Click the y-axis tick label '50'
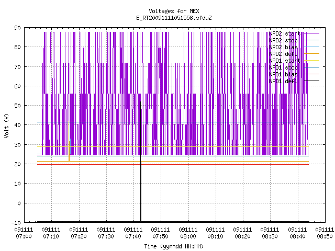The height and width of the screenshot is (251, 335). (17, 106)
